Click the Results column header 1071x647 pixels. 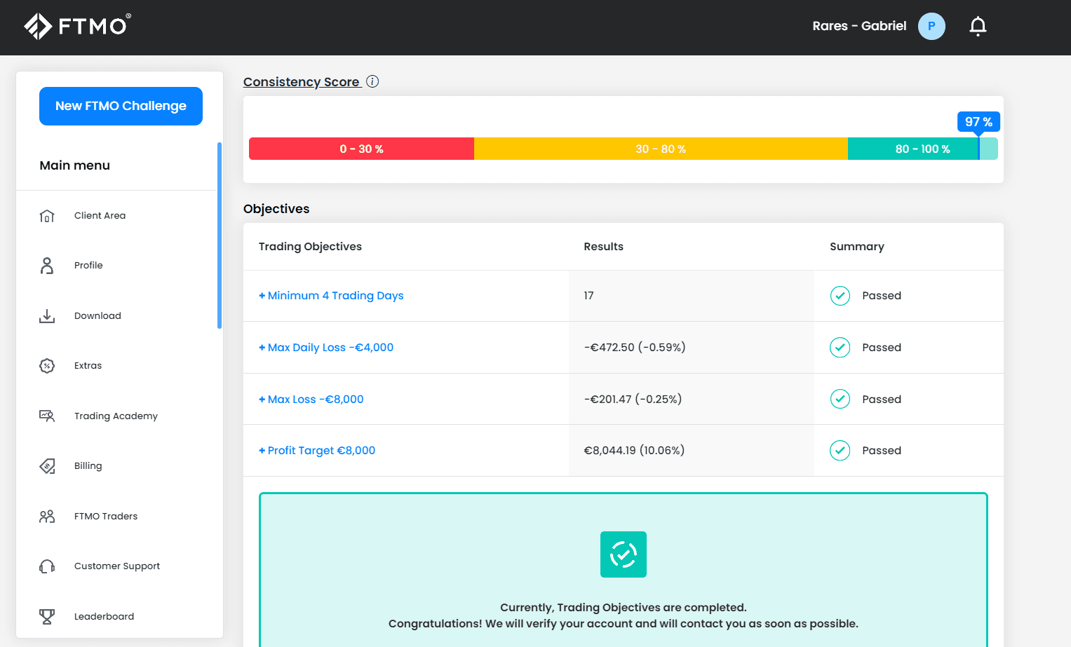(x=603, y=247)
